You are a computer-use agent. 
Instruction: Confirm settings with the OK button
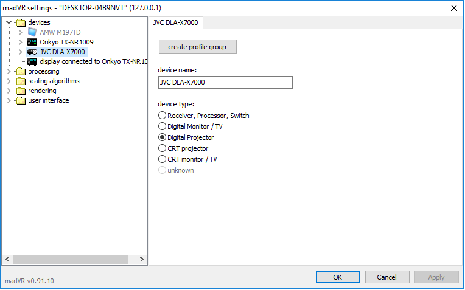pos(338,277)
